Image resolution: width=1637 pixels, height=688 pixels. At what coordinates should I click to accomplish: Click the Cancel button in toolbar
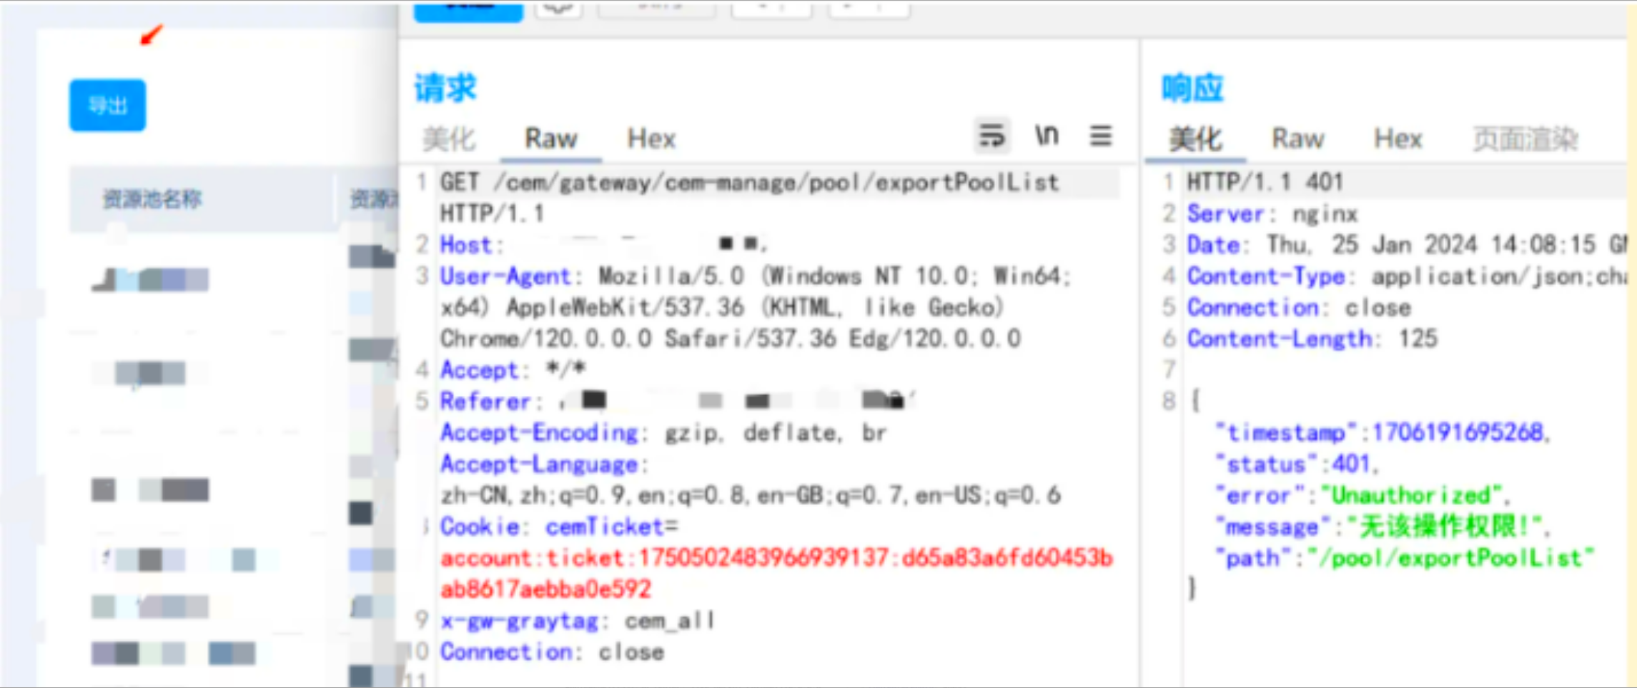point(656,9)
